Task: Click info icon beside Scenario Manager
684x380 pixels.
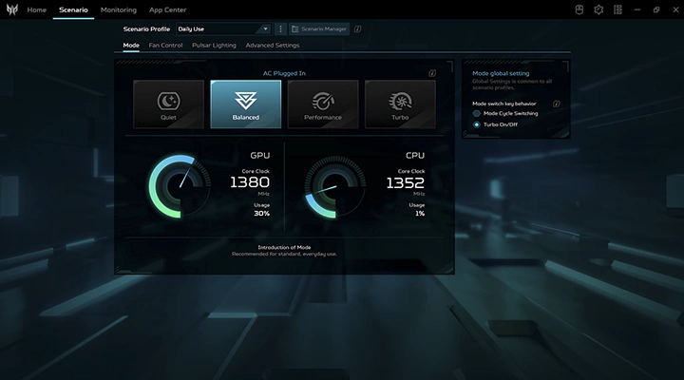Action: pos(357,28)
